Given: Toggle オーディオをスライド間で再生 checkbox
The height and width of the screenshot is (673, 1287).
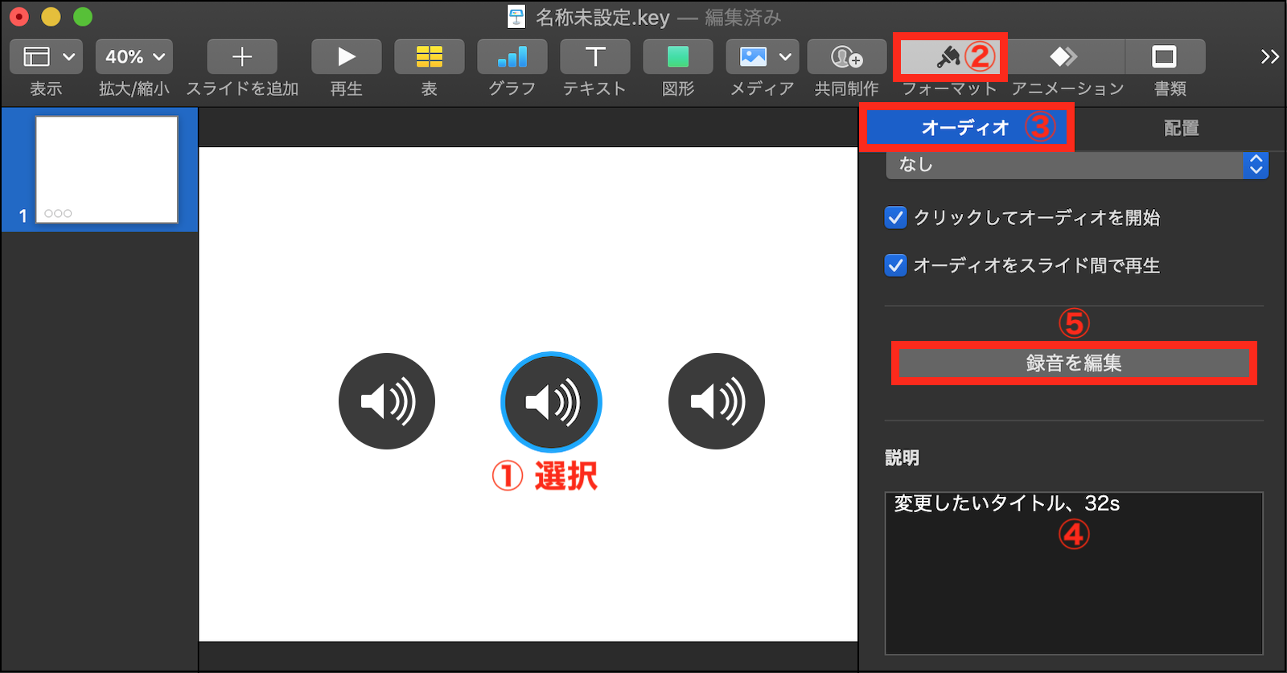Looking at the screenshot, I should (x=895, y=265).
